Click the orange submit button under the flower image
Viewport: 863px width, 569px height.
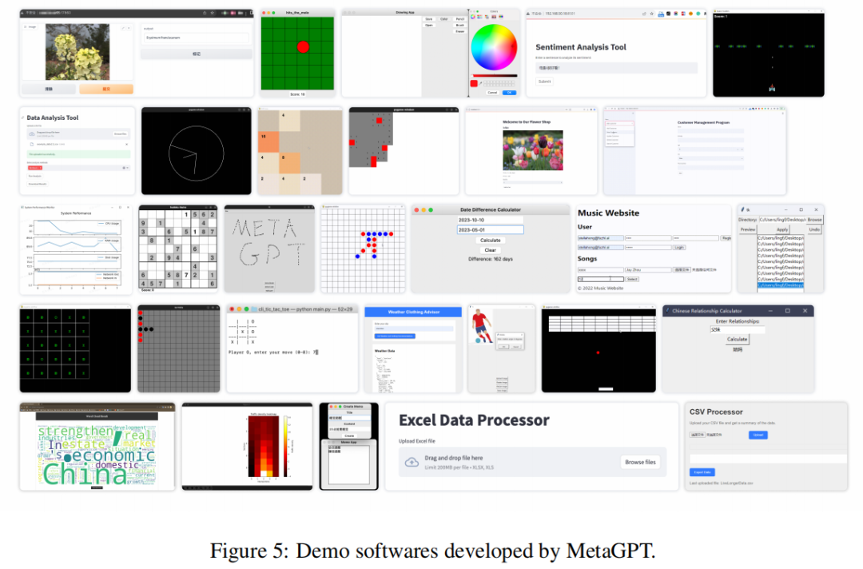[106, 89]
